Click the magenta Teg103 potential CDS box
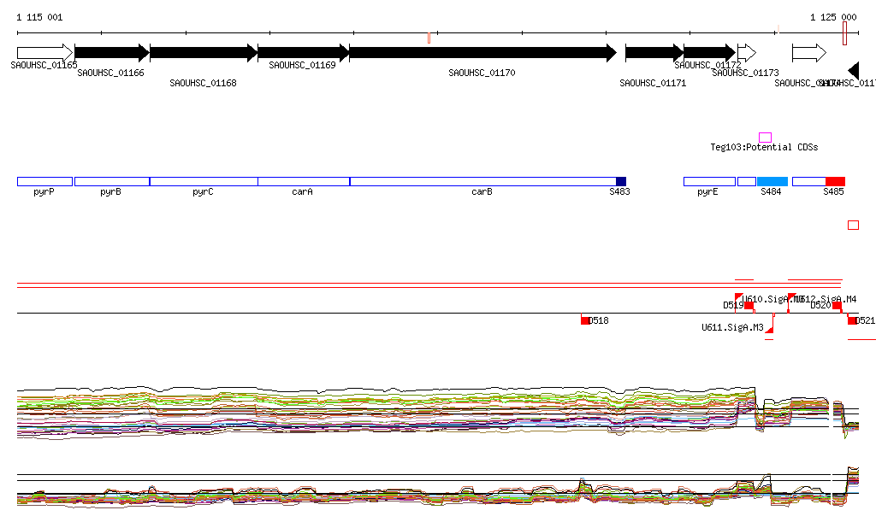The height and width of the screenshot is (522, 876). coord(765,138)
